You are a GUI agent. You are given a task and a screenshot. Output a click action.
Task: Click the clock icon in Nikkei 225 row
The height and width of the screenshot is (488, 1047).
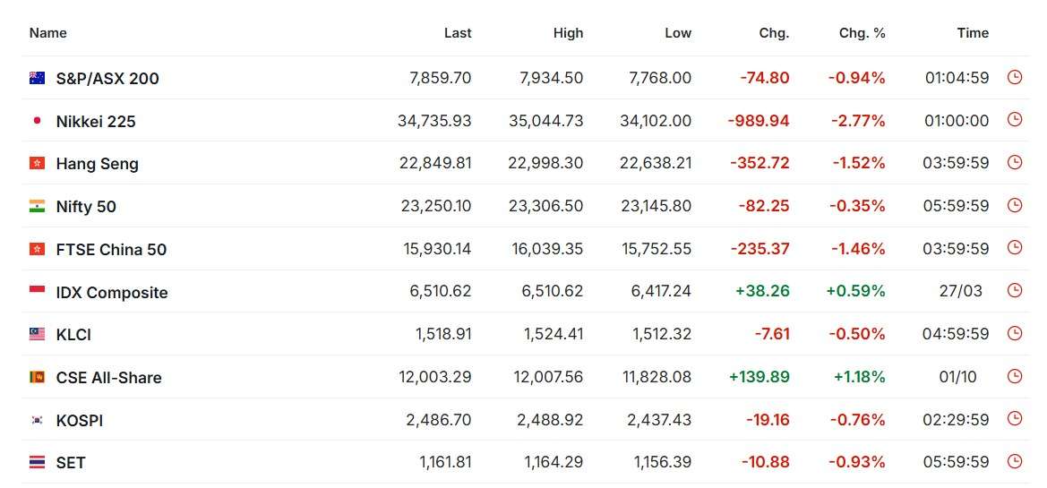pos(1014,120)
